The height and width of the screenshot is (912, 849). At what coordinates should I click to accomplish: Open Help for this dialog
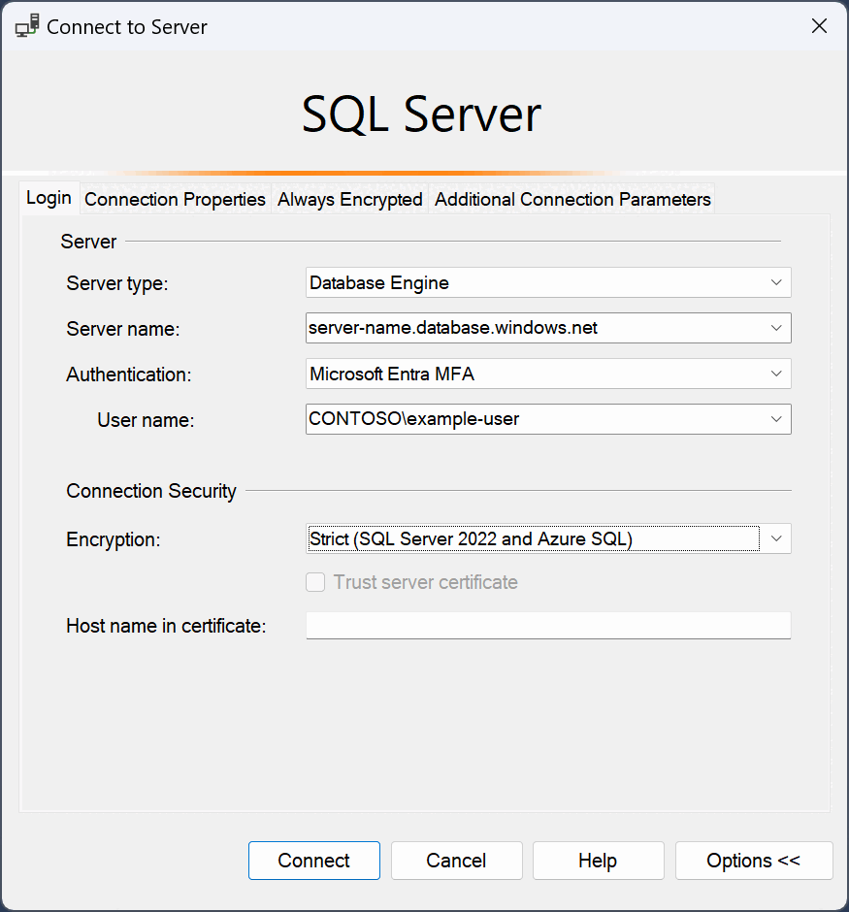[x=599, y=861]
